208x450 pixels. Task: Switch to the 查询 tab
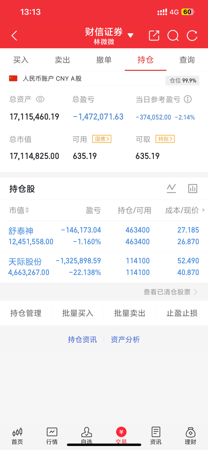(187, 60)
